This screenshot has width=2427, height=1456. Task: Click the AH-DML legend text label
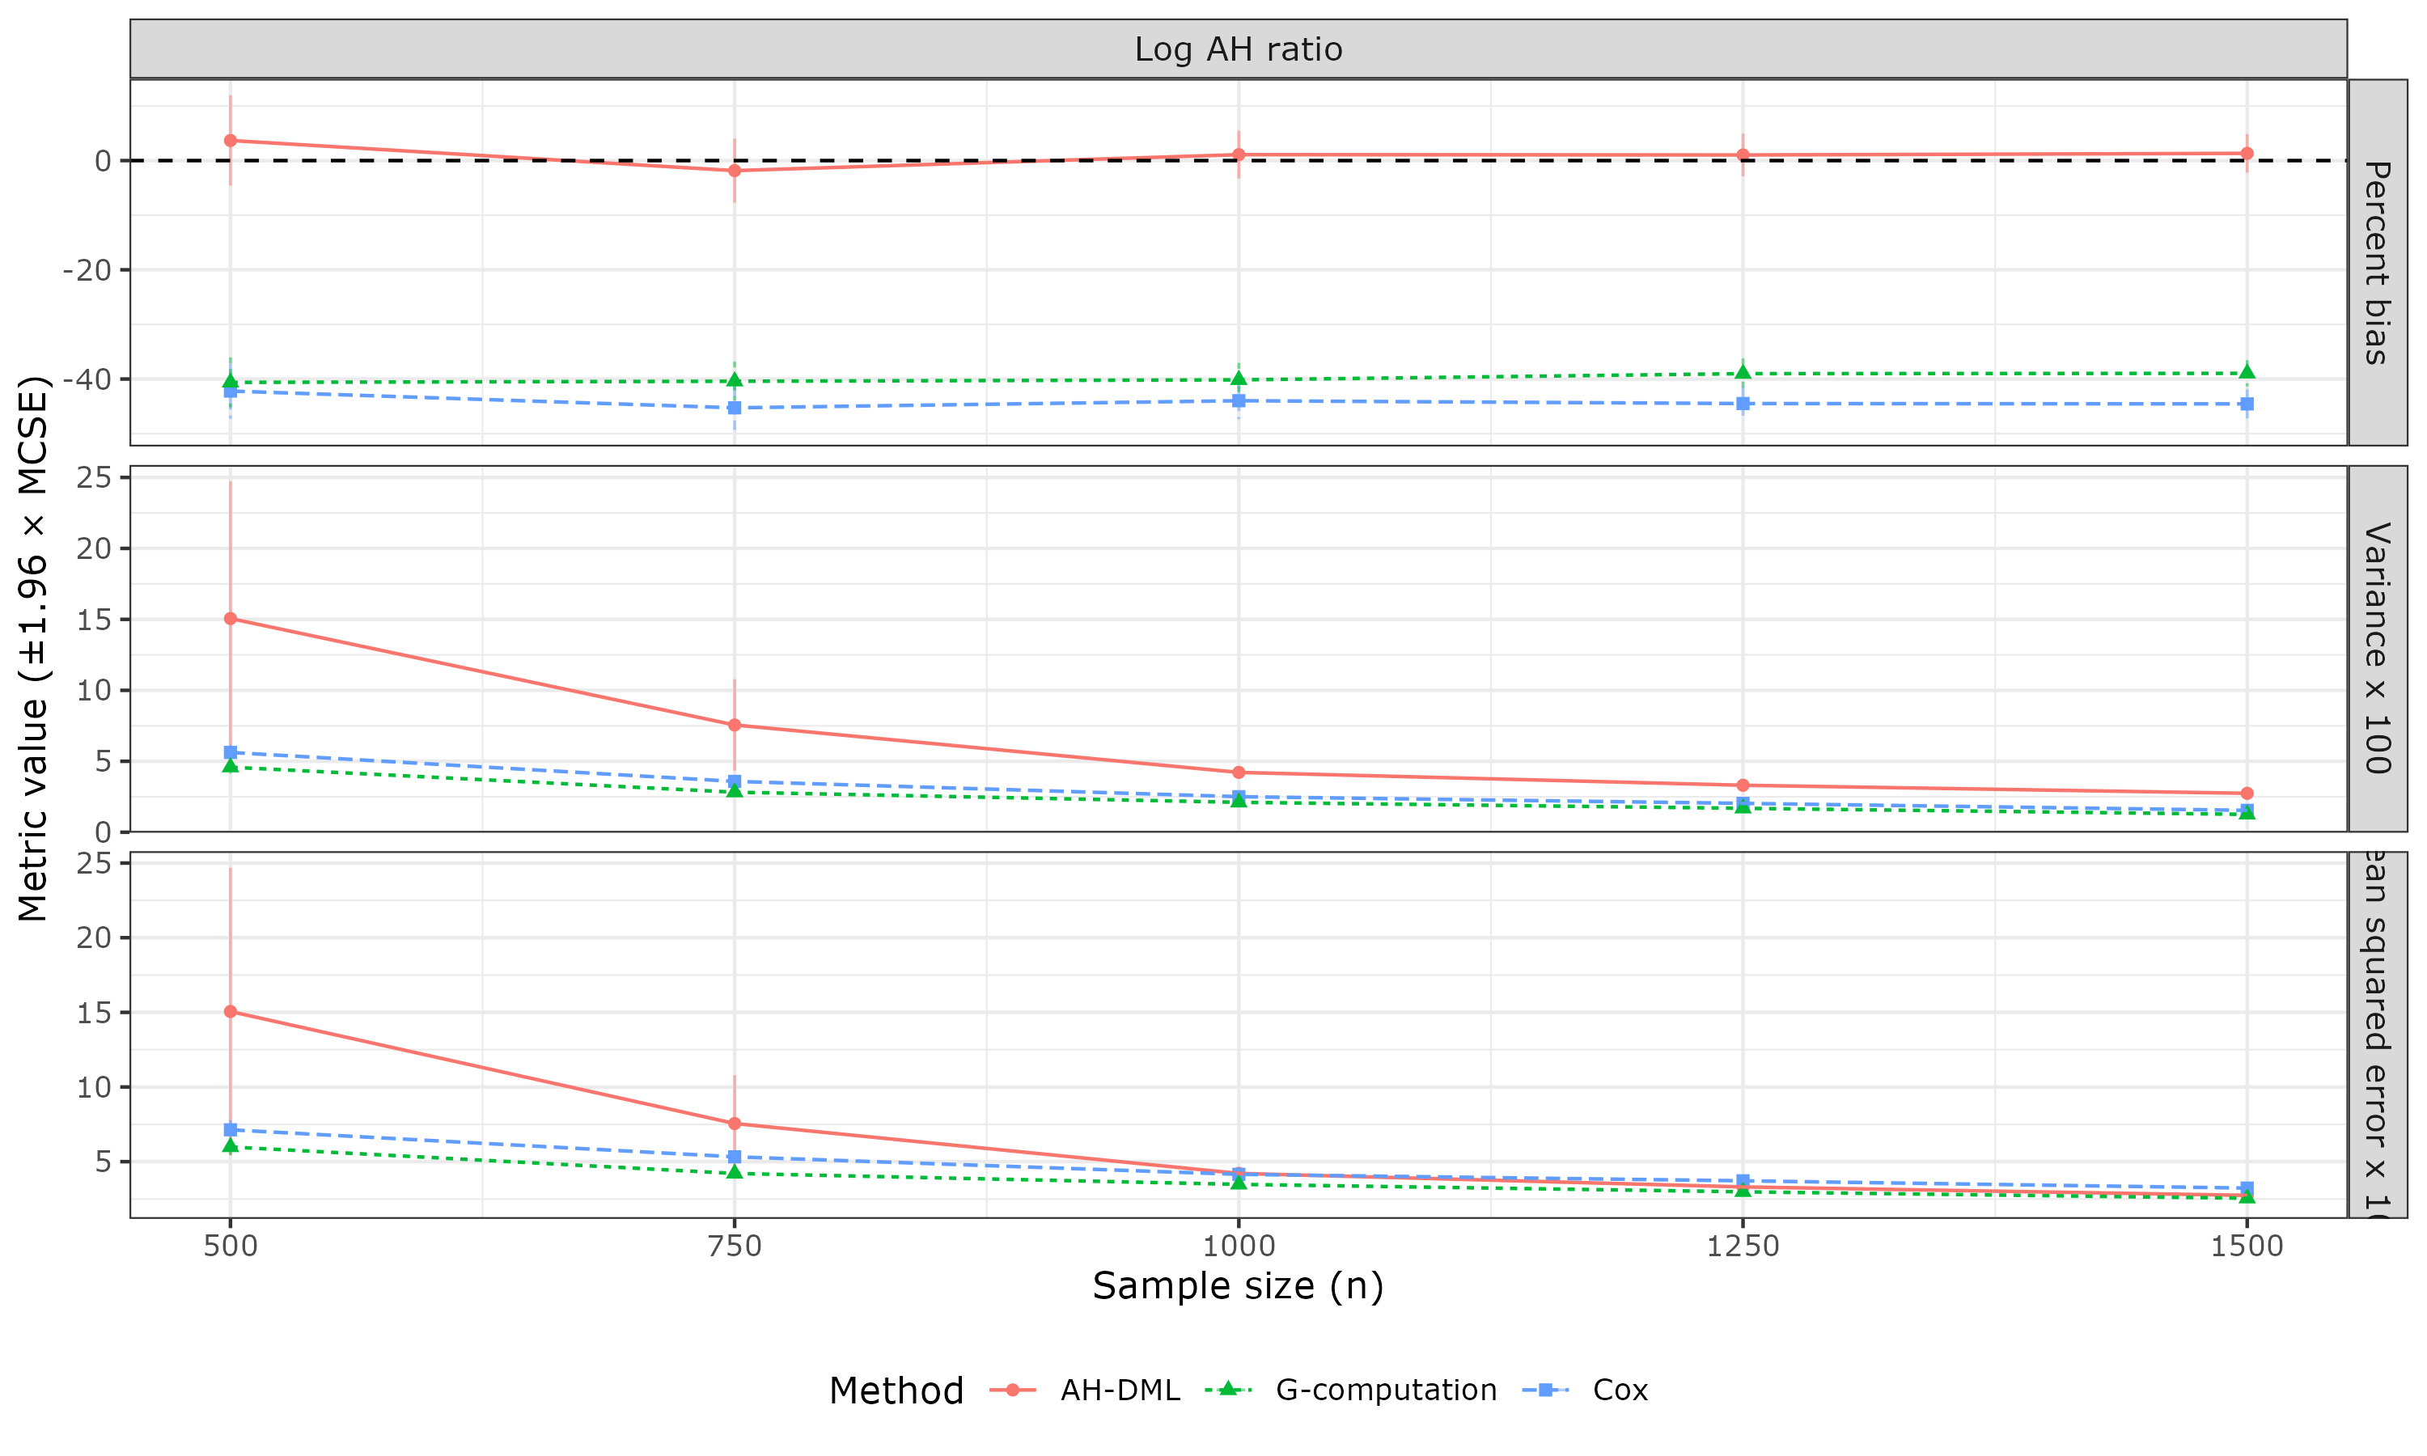click(1120, 1390)
